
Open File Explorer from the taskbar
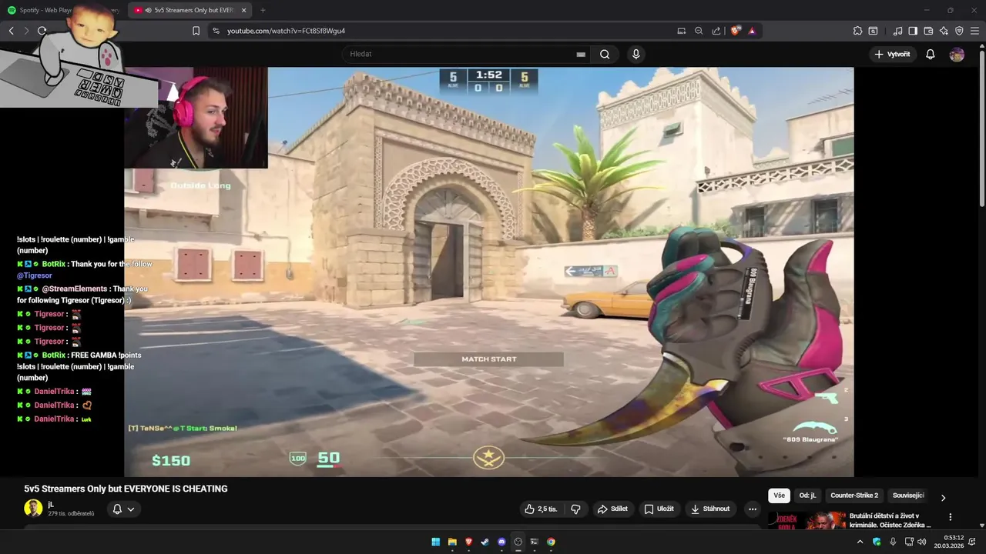[x=452, y=542]
